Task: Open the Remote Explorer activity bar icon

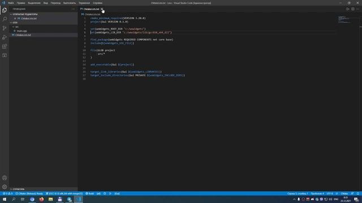Action: click(x=5, y=55)
